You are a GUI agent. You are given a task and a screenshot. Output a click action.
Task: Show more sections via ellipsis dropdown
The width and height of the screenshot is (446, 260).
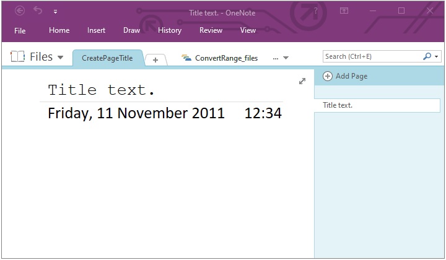tap(280, 58)
